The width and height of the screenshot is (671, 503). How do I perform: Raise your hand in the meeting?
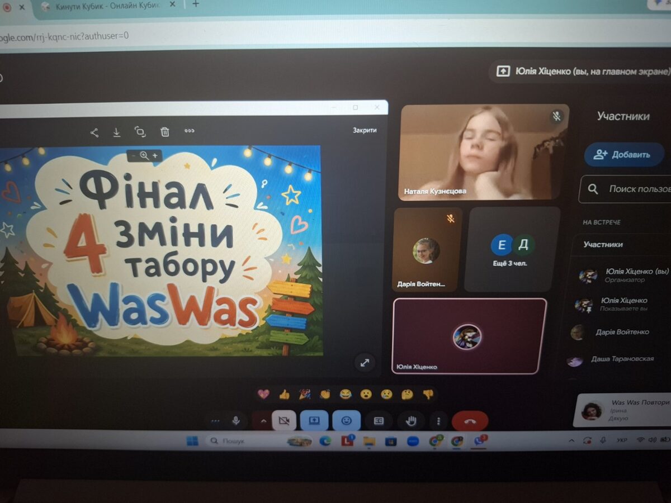411,421
